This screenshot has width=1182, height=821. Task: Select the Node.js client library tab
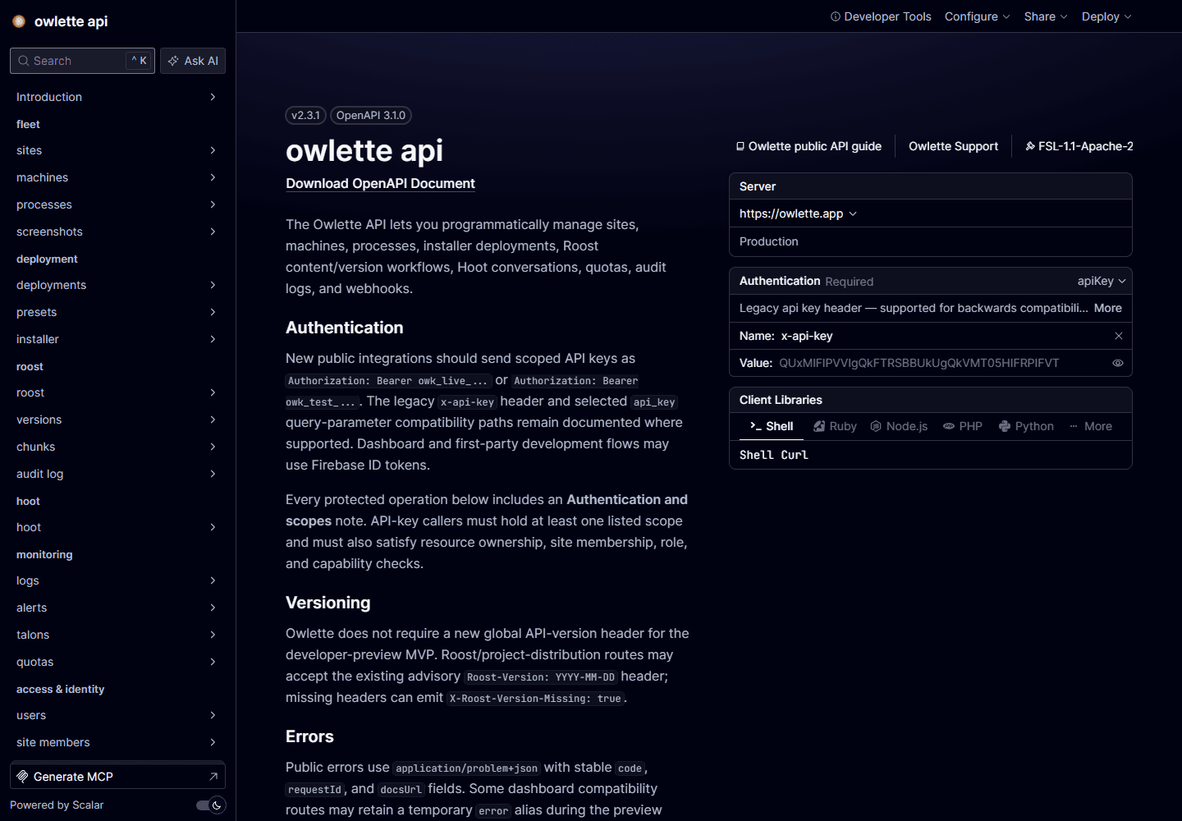tap(899, 426)
